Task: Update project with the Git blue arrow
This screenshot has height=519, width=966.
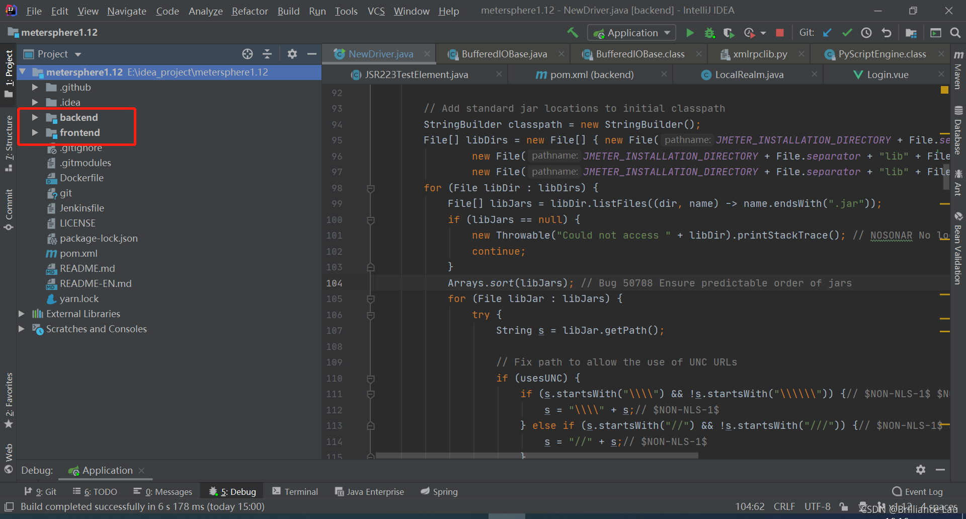Action: (827, 33)
